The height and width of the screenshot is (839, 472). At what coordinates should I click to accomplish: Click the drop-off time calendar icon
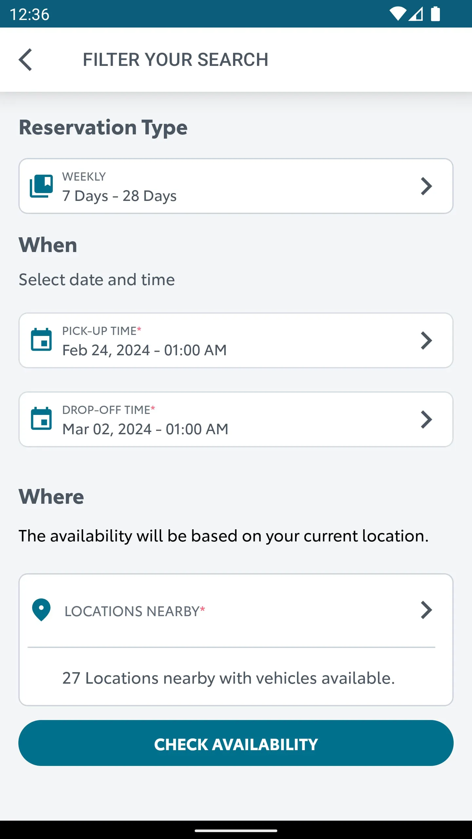[x=41, y=419]
